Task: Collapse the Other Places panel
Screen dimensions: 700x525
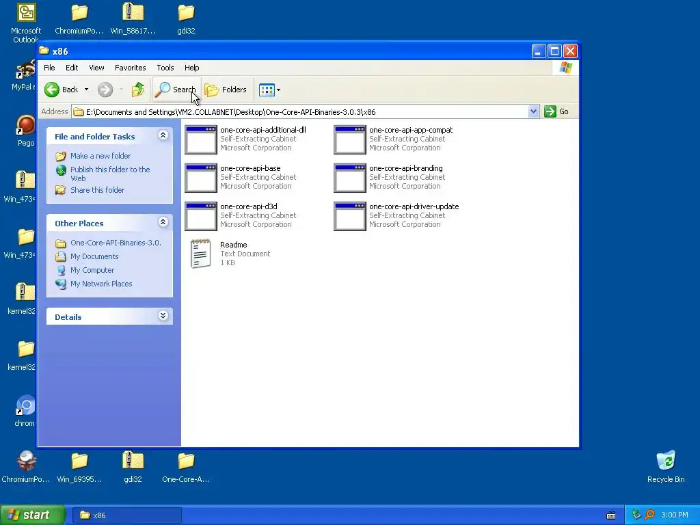Action: [x=163, y=222]
